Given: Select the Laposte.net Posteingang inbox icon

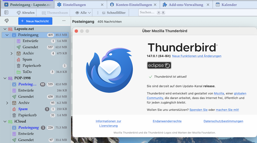Looking at the screenshot, I should click(14, 35).
